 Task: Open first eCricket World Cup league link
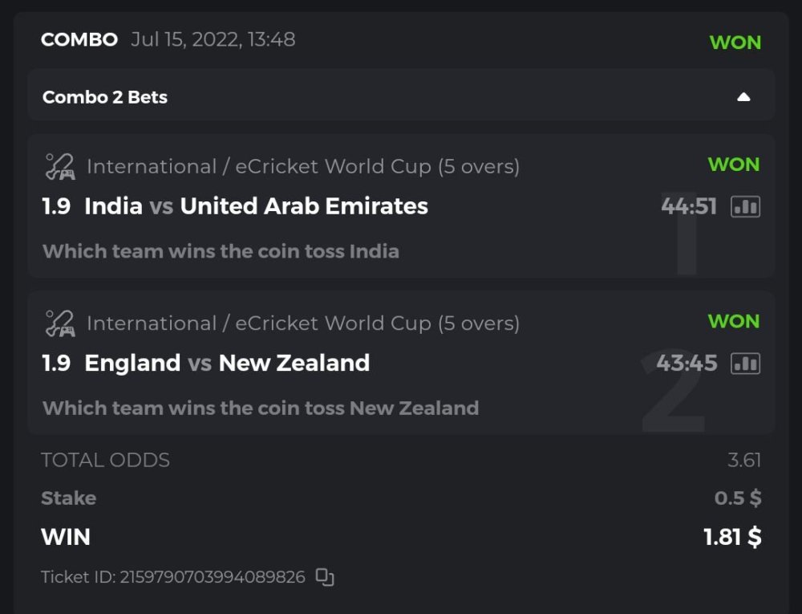click(303, 166)
